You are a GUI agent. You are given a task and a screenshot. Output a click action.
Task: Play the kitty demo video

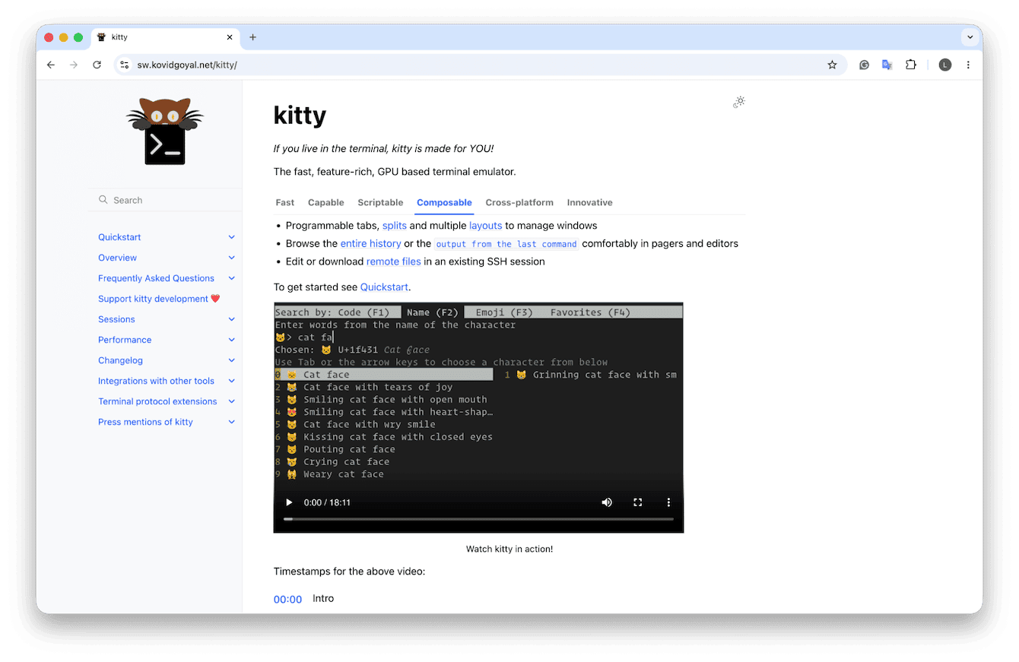point(289,502)
